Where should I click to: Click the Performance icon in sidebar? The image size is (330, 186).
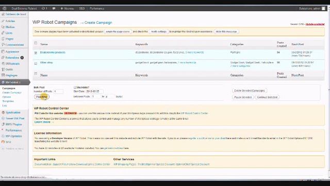[x=3, y=130]
